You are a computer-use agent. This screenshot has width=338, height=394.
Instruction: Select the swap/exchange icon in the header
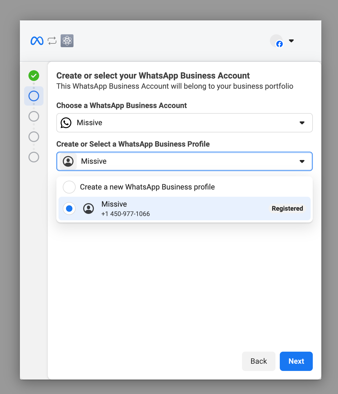click(52, 41)
